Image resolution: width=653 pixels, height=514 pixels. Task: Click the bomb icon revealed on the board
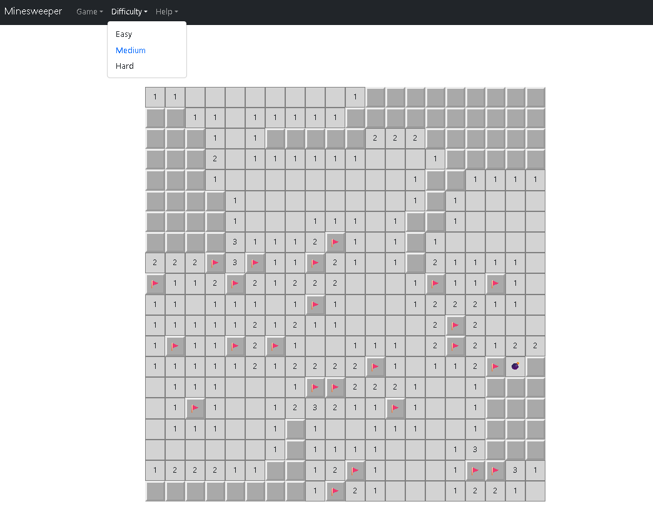(x=515, y=366)
